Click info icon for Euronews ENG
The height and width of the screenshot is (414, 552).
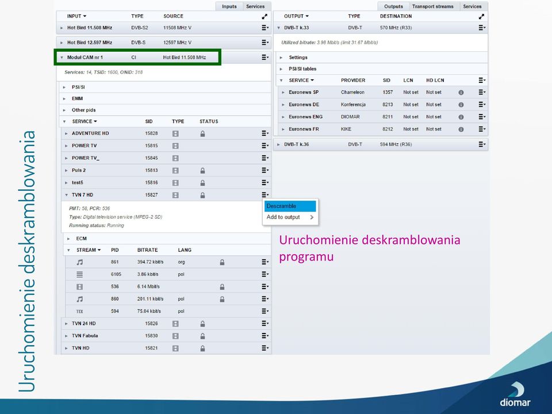[x=461, y=117]
